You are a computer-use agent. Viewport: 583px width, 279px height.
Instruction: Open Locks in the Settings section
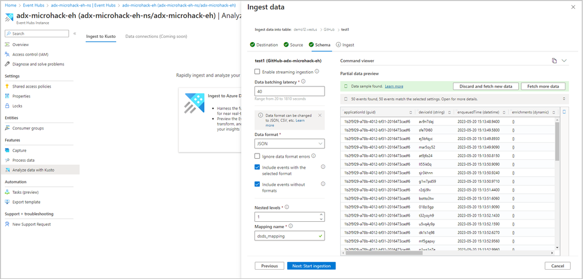[x=17, y=106]
